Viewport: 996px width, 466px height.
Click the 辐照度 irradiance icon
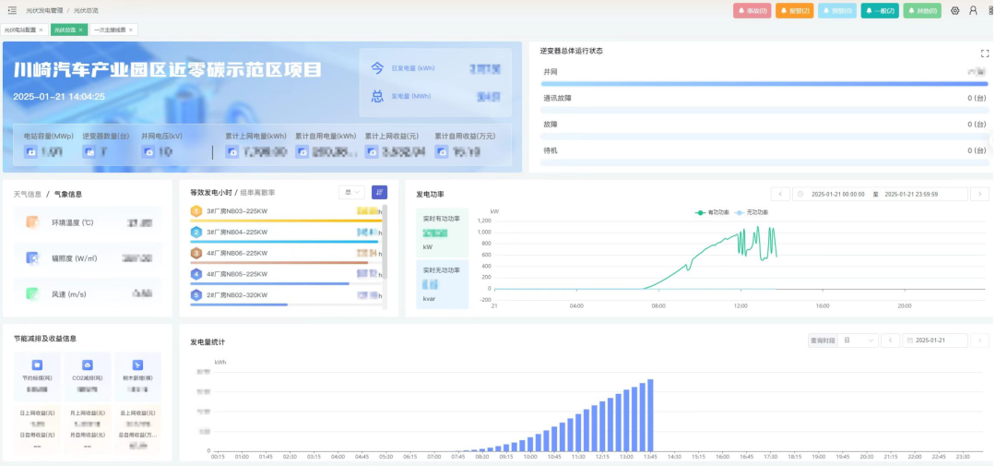coord(32,258)
